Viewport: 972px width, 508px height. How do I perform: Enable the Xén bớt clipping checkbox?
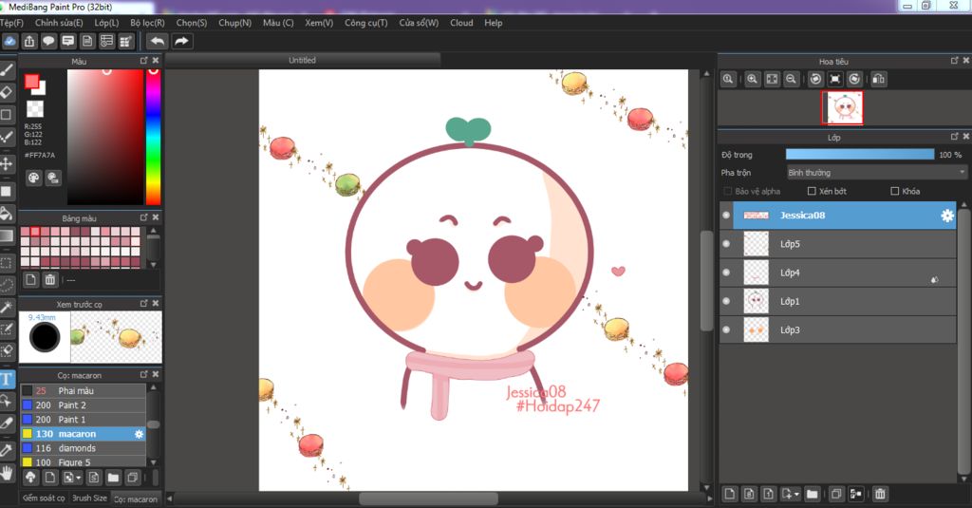coord(812,191)
